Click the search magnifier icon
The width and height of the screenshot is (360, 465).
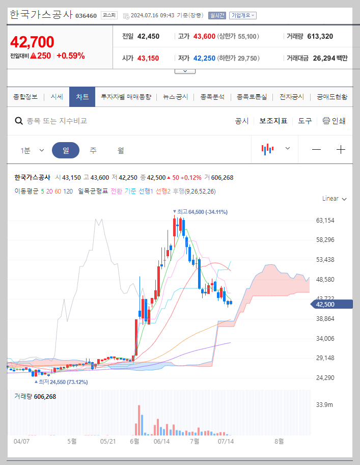(x=19, y=121)
